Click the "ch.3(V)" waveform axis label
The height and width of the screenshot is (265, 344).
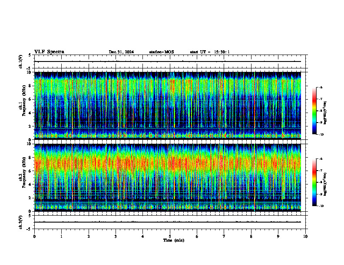(21, 222)
